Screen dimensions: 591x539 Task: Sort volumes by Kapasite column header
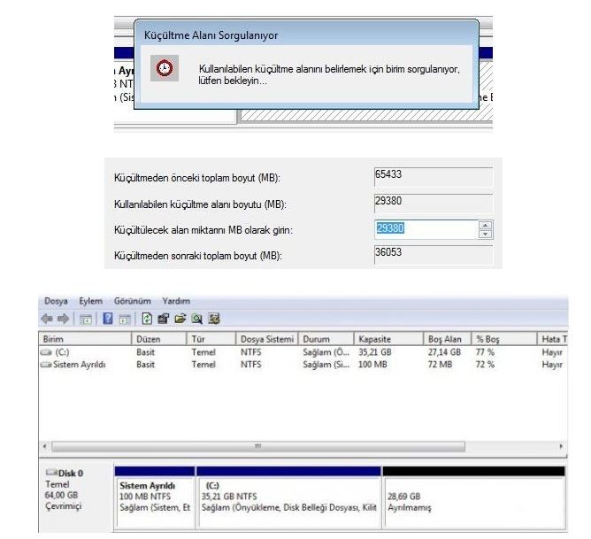click(374, 339)
